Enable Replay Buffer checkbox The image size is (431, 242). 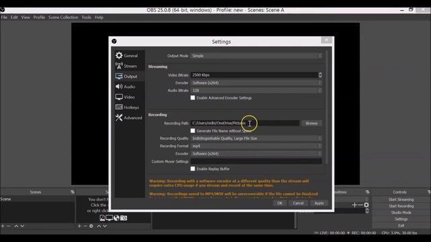193,169
